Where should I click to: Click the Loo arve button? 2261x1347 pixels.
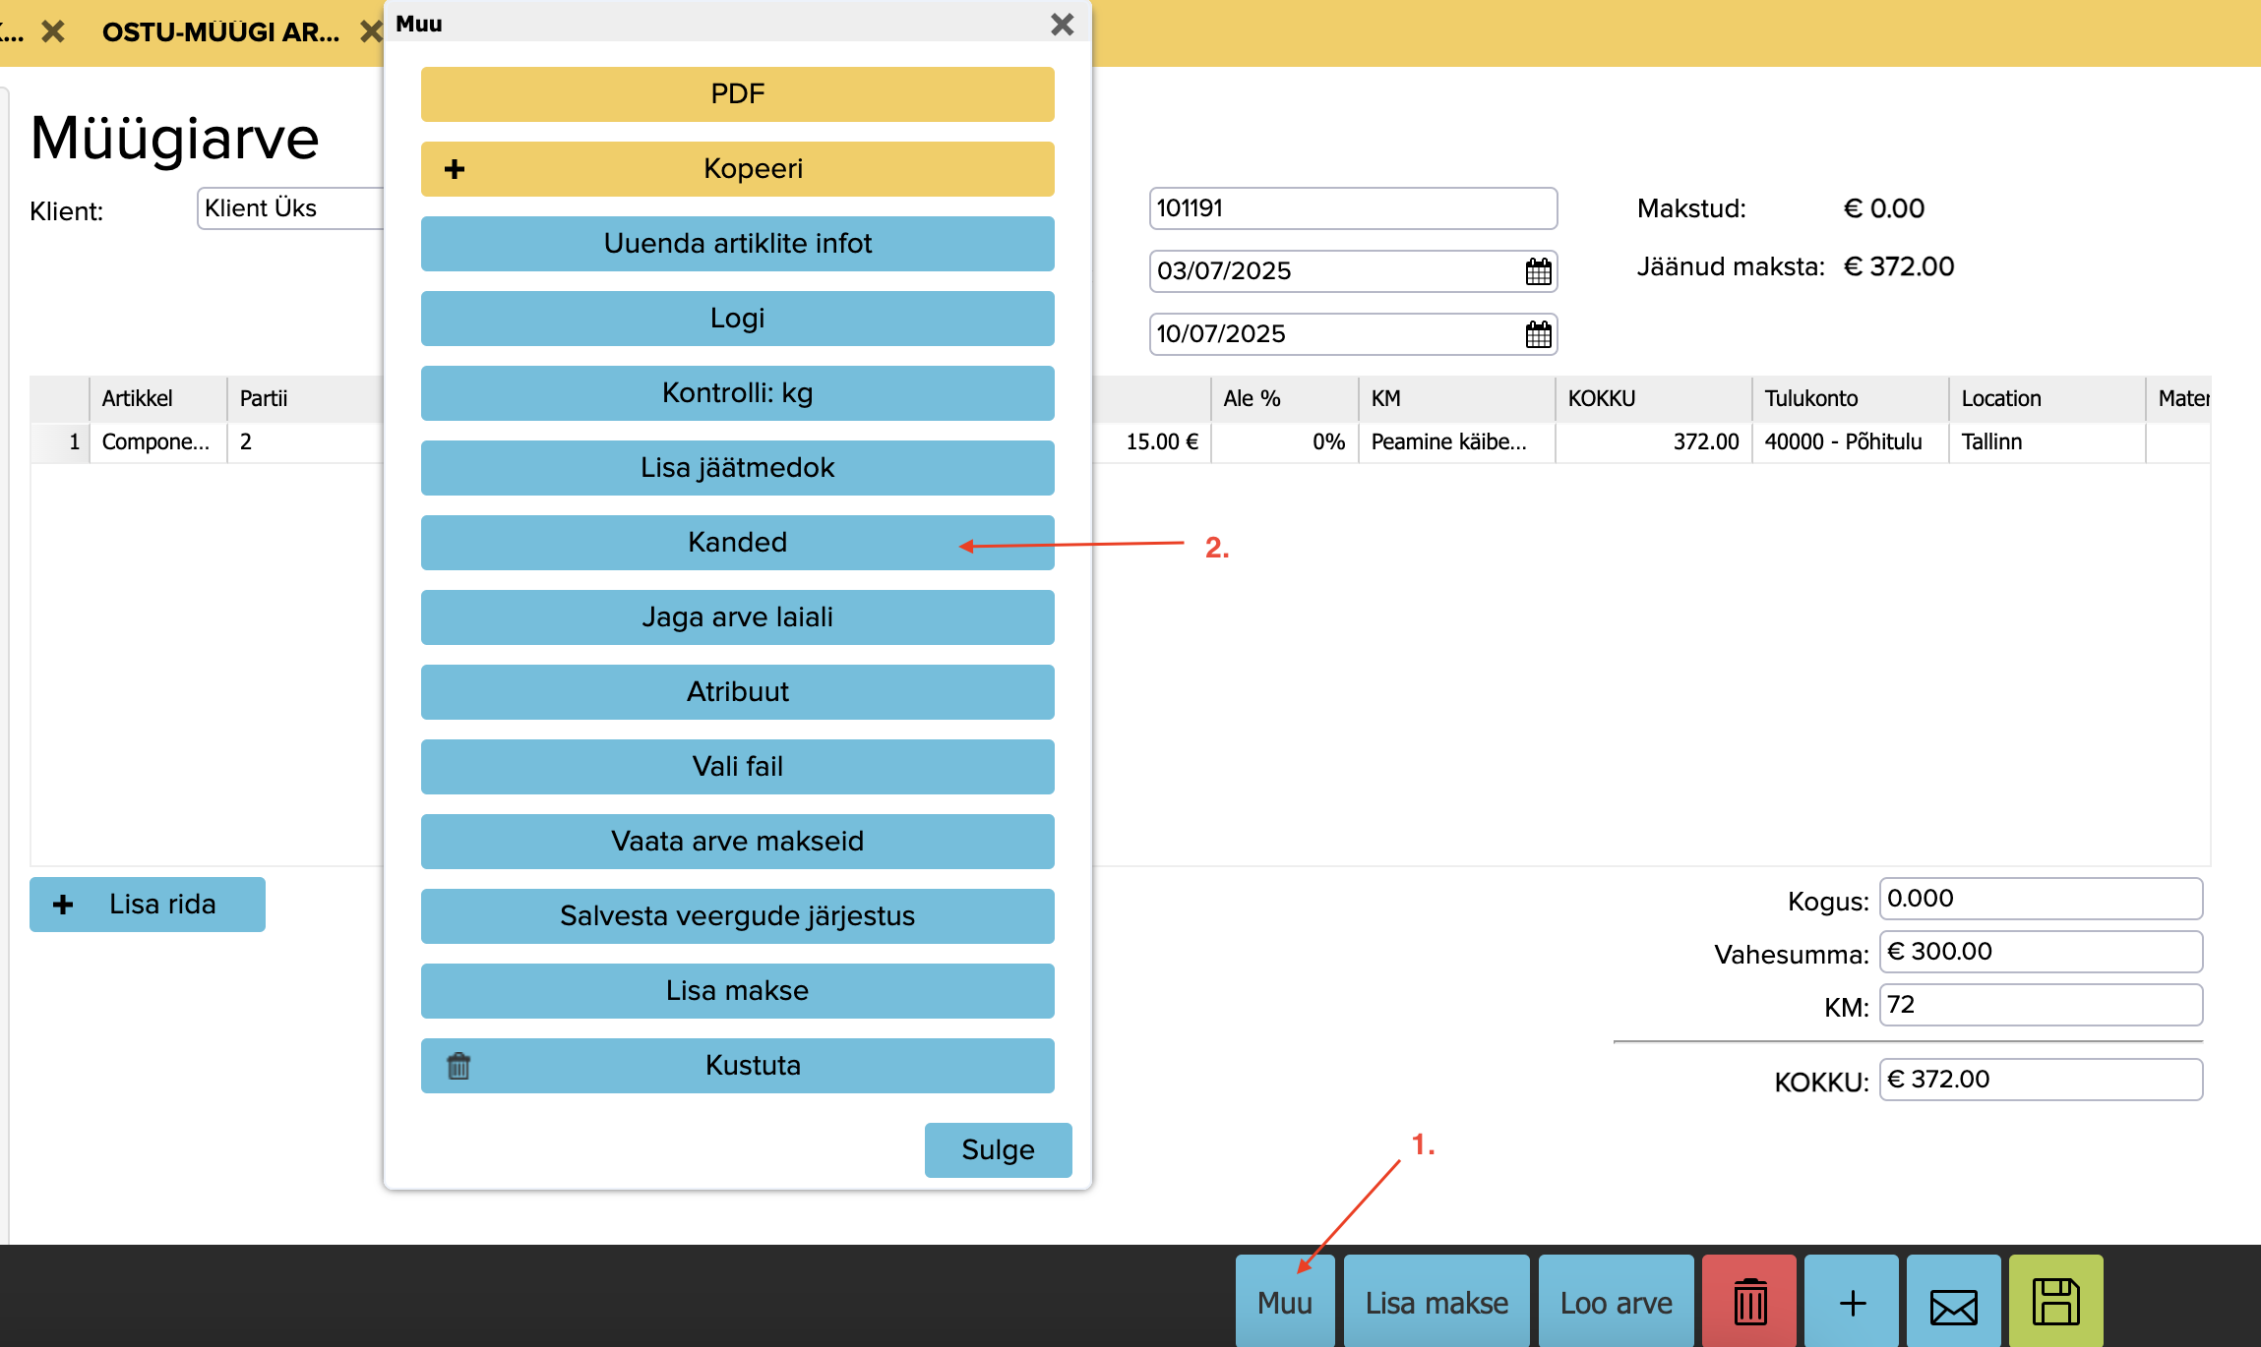coord(1616,1302)
